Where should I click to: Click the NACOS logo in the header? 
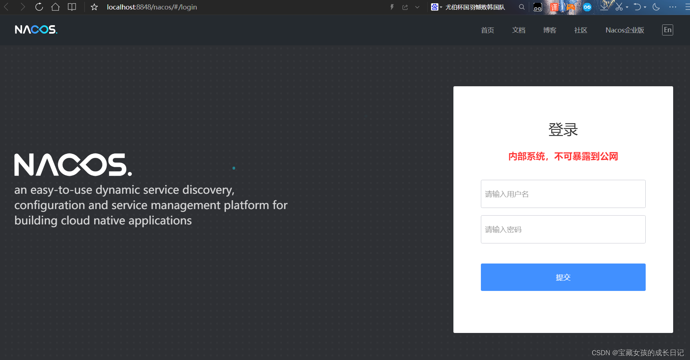(x=36, y=30)
